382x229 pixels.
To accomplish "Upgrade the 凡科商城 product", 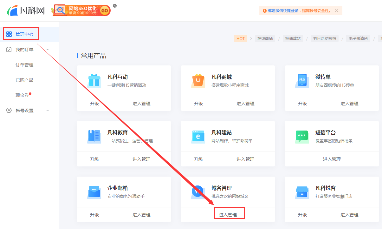I will pyautogui.click(x=198, y=104).
